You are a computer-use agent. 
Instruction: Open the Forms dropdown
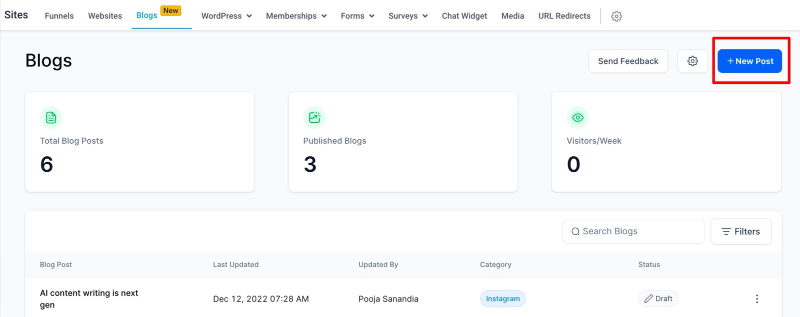click(x=357, y=16)
